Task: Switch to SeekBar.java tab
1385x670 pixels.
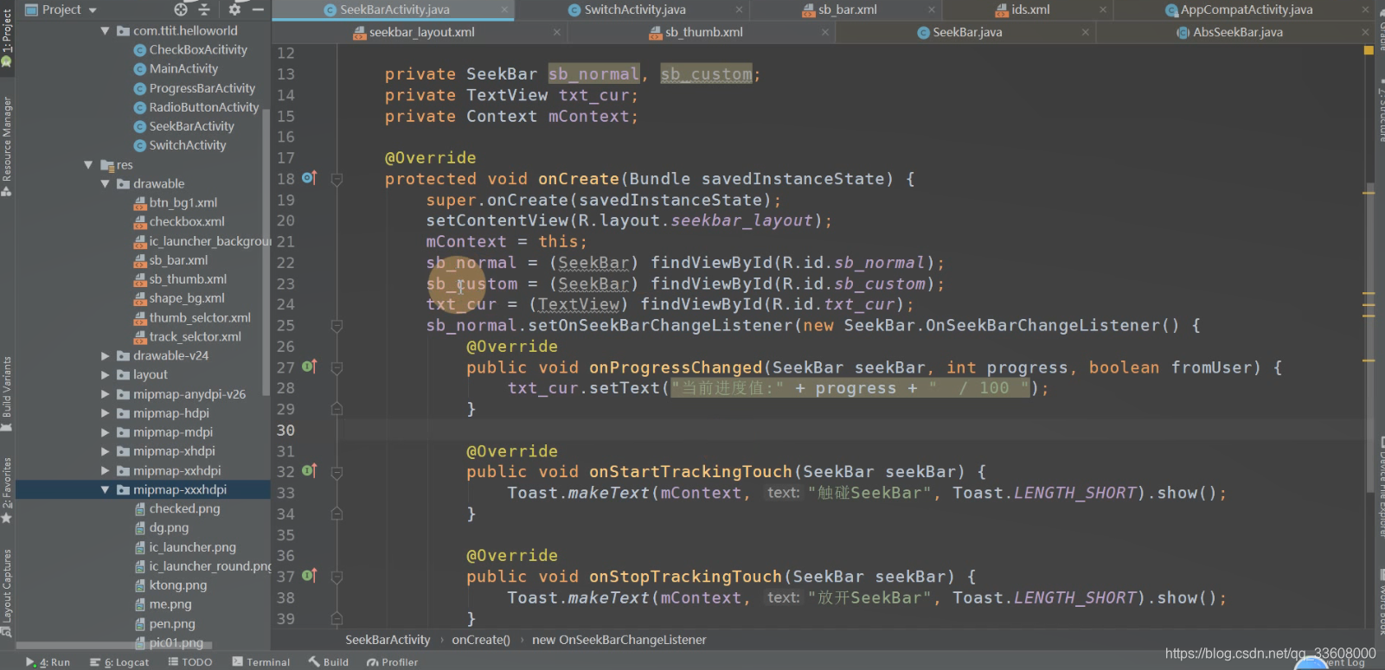Action: [x=967, y=32]
